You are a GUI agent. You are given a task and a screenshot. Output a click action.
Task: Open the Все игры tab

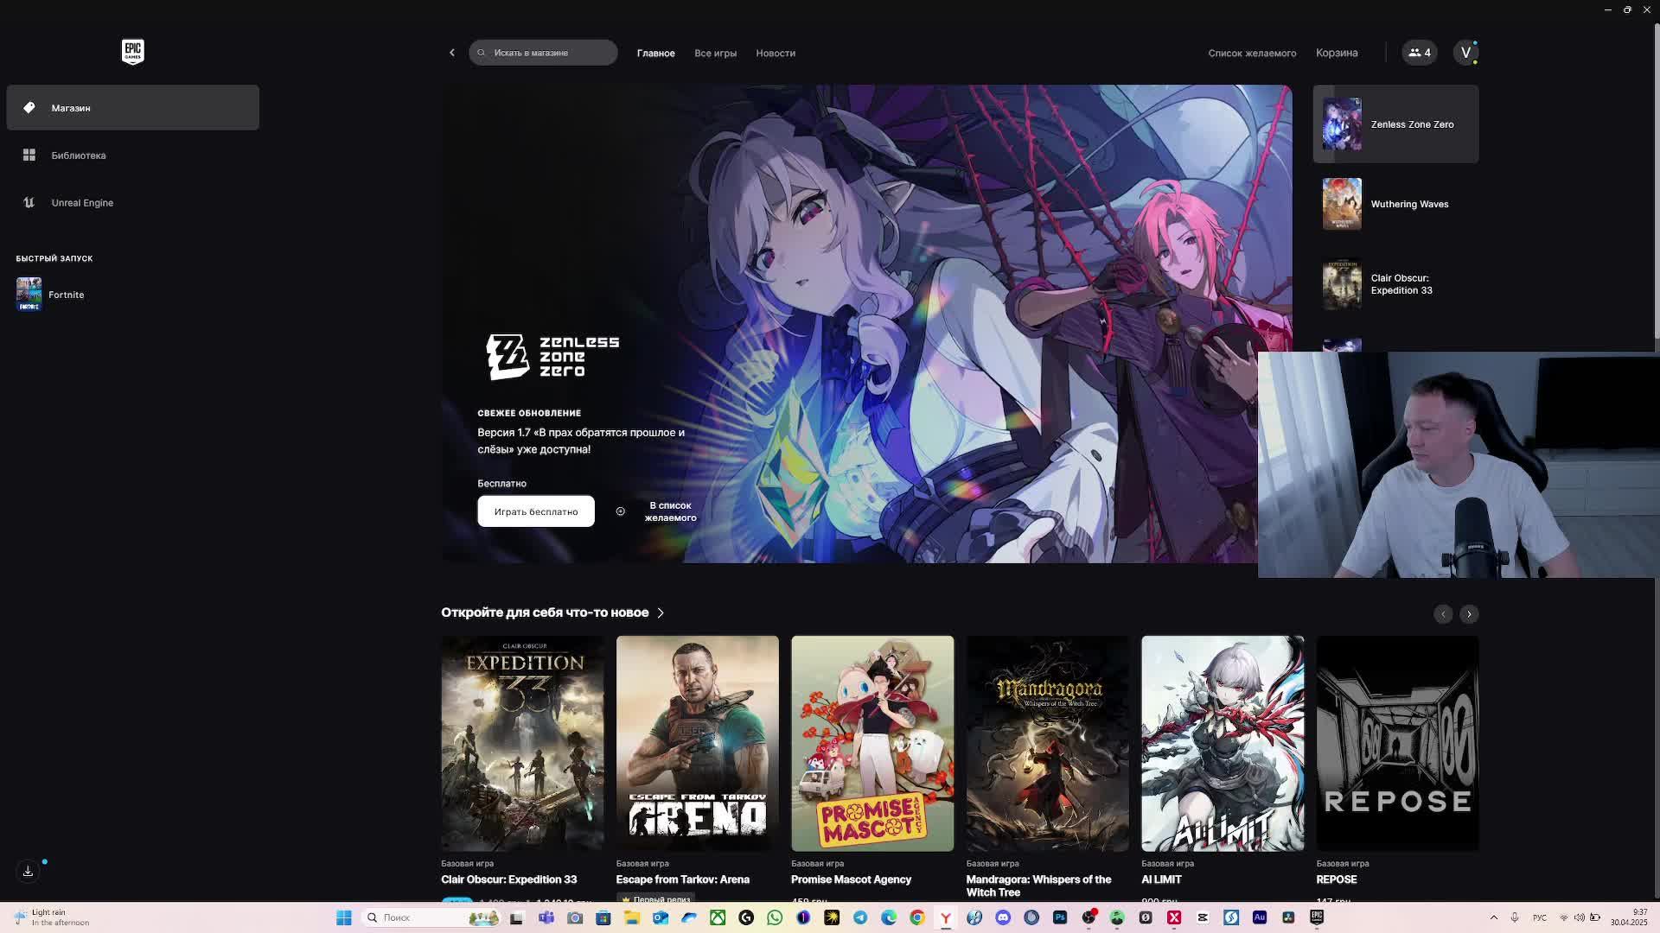point(715,54)
